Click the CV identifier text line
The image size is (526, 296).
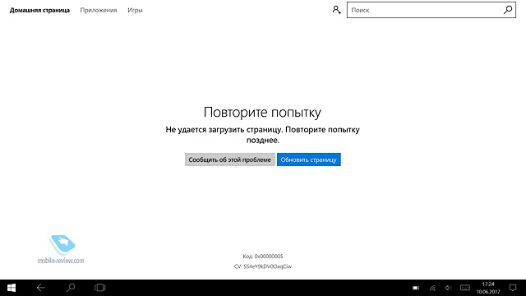[263, 266]
